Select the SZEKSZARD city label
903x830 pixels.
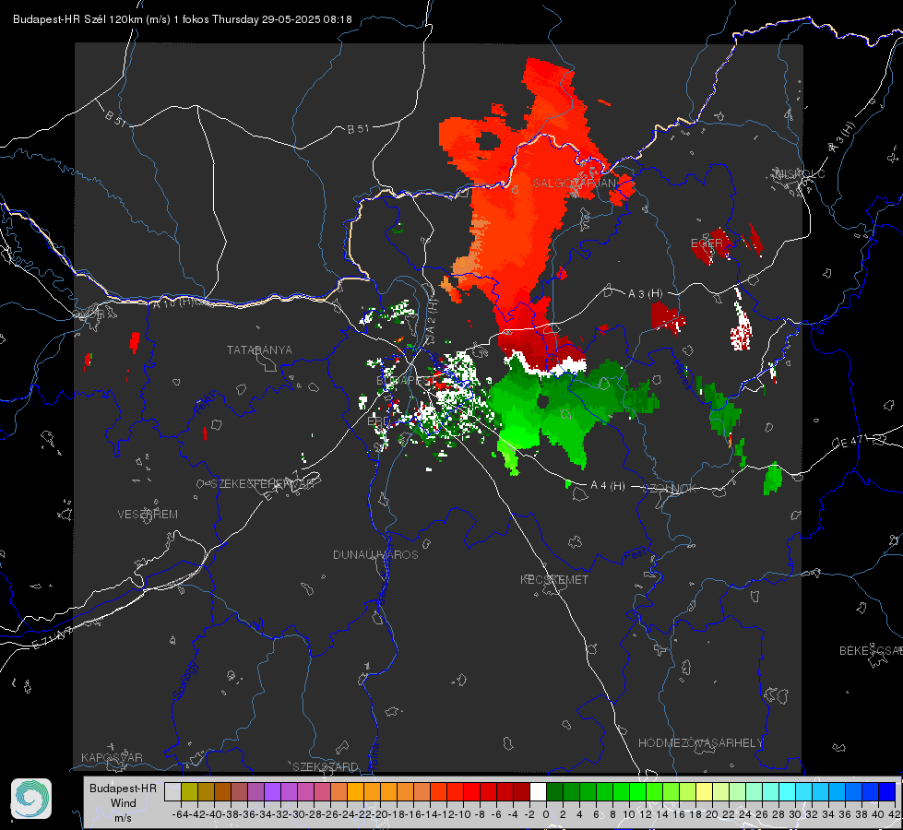click(326, 766)
